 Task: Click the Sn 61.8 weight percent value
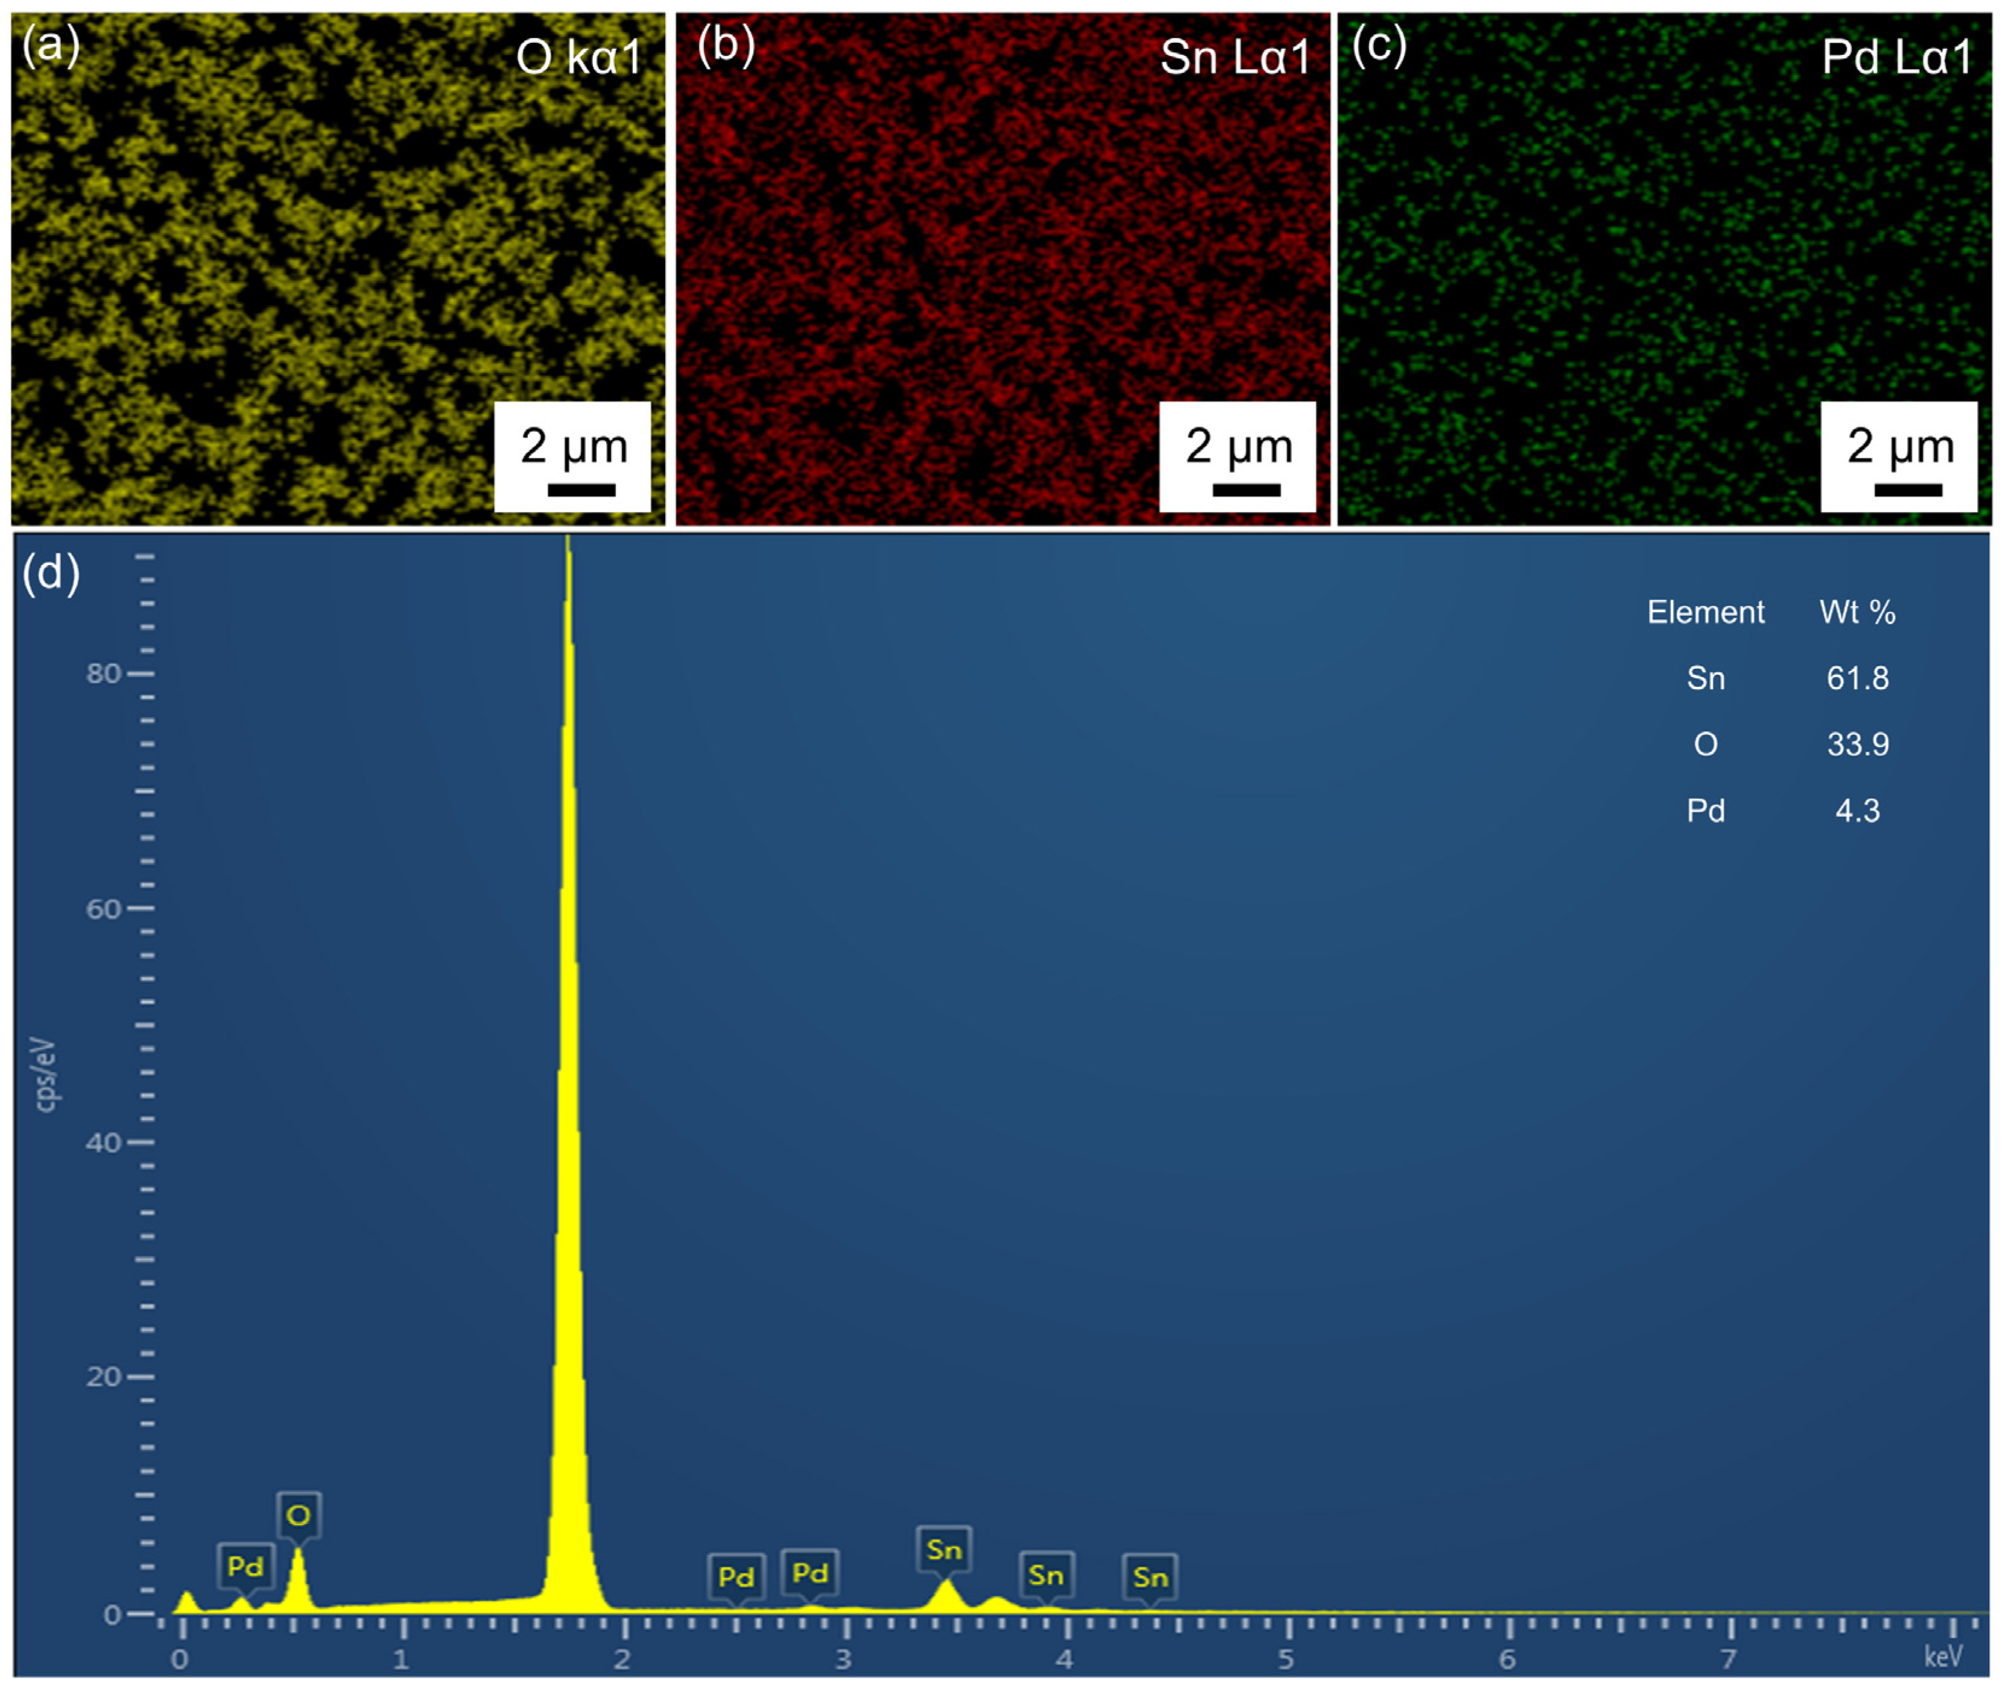pyautogui.click(x=1857, y=678)
